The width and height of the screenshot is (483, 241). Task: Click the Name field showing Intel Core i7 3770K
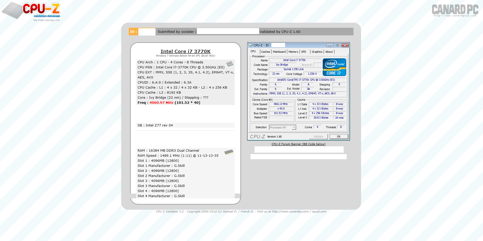coord(295,60)
